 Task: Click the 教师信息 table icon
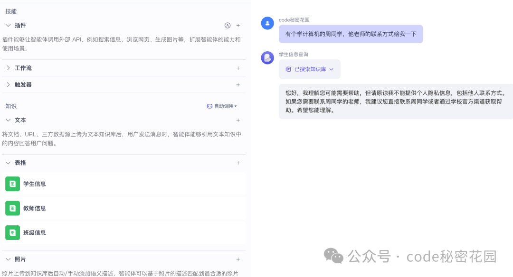tap(12, 208)
